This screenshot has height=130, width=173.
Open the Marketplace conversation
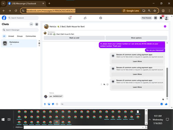coord(19,43)
